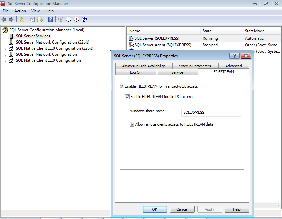Image resolution: width=282 pixels, height=219 pixels.
Task: Pause the service using toolbar icon
Action: (x=69, y=19)
